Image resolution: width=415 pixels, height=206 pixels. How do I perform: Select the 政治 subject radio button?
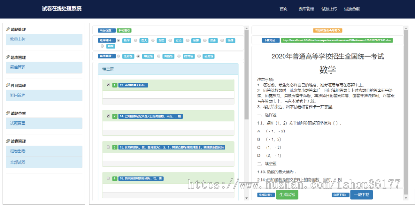coord(170,40)
